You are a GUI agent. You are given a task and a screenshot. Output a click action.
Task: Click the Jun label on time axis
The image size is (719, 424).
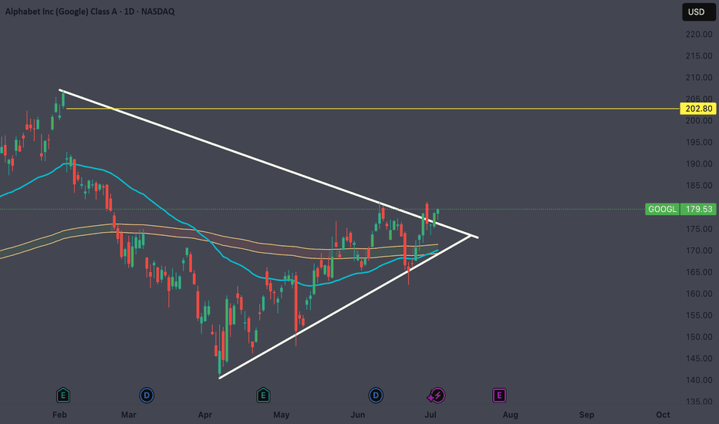[x=358, y=415]
